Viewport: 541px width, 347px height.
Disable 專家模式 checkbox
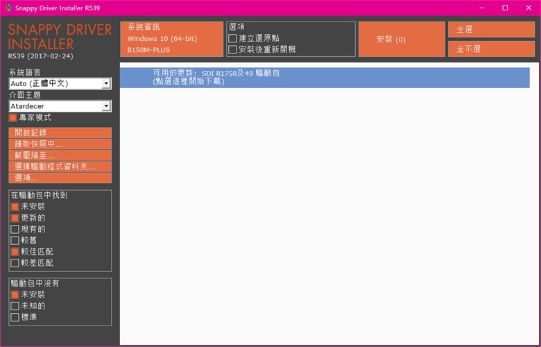pyautogui.click(x=13, y=118)
